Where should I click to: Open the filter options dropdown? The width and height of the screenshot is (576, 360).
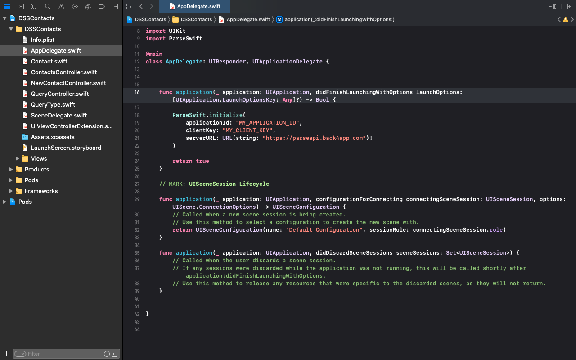[20, 354]
